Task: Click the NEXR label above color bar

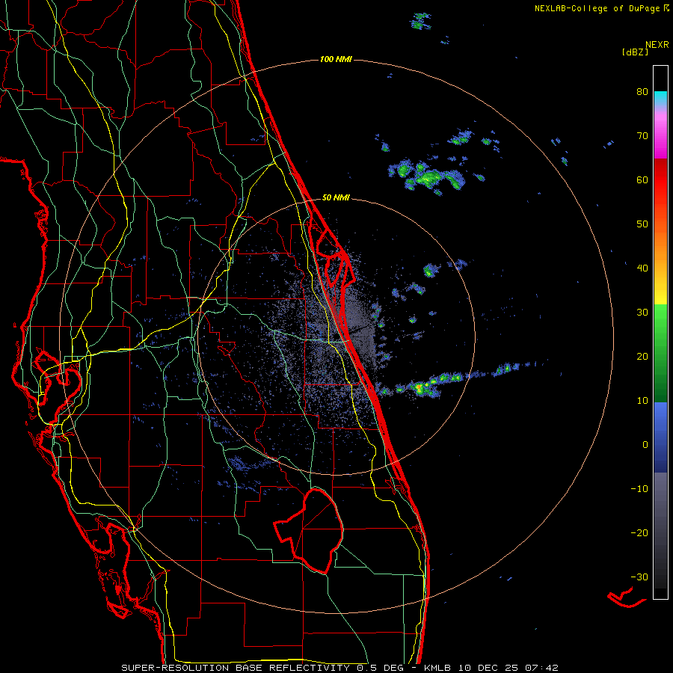Action: pyautogui.click(x=657, y=45)
